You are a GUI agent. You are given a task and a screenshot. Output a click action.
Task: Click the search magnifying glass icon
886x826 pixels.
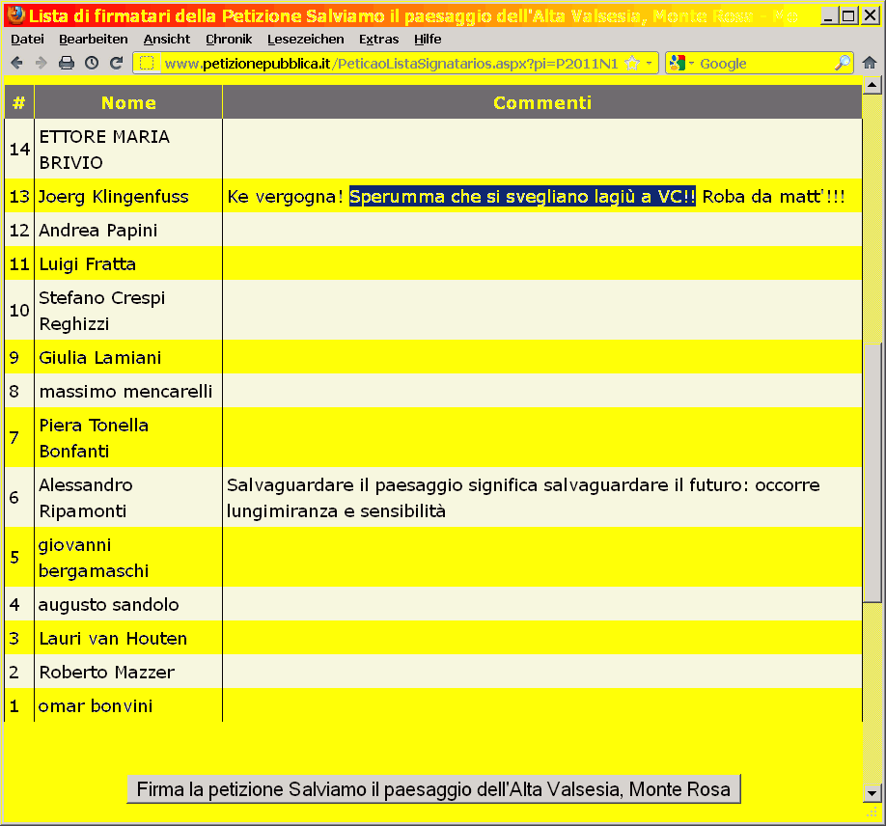tap(843, 63)
